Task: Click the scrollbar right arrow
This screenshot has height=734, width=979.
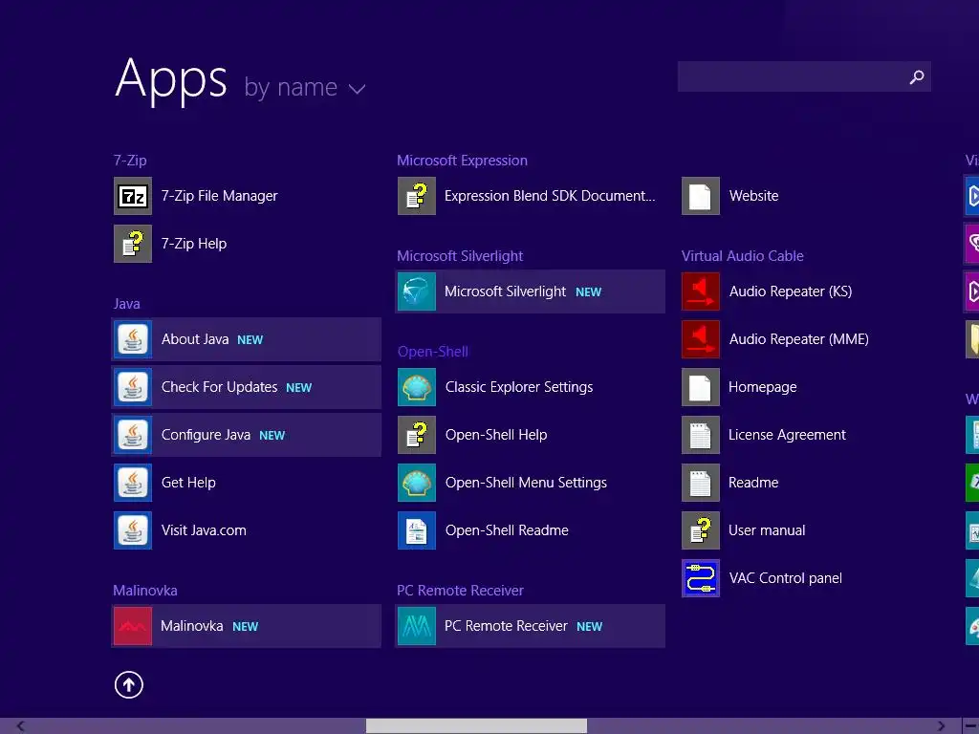Action: [941, 726]
